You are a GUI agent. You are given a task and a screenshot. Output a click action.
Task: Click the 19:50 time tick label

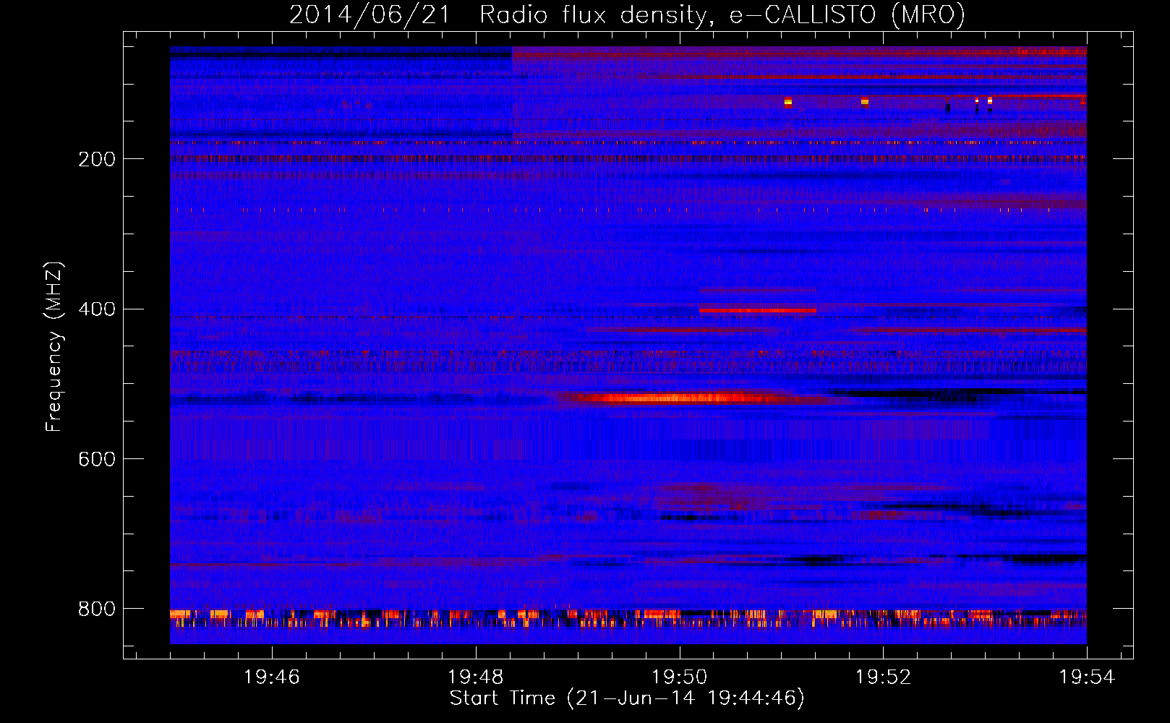680,677
